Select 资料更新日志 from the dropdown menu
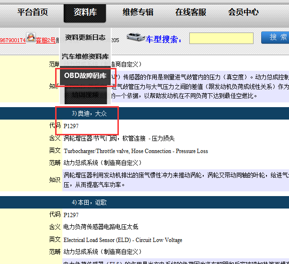Image resolution: width=289 pixels, height=264 pixels. [x=85, y=37]
